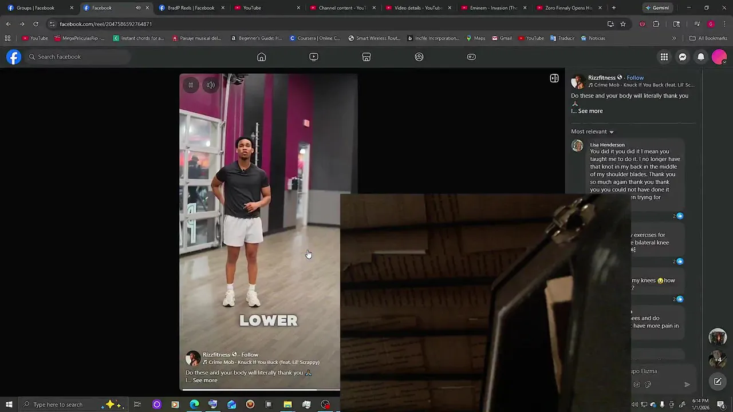This screenshot has width=733, height=412.
Task: Insert a sticker in the comment
Action: tap(648, 385)
